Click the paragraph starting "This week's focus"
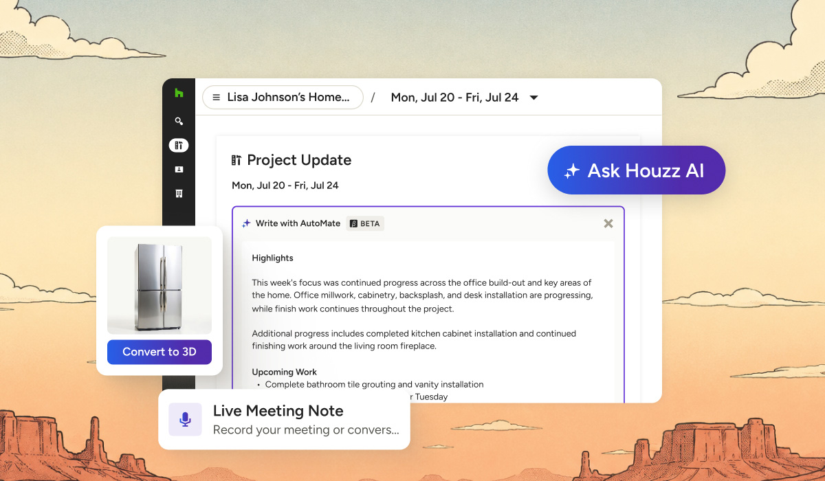 422,295
